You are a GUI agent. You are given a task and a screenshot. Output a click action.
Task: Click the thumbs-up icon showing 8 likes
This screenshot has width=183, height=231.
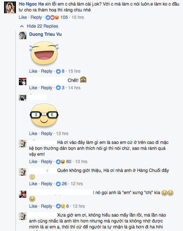click(58, 71)
